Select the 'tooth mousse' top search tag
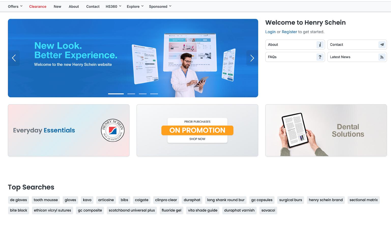Screen dimensions: 391x231 pos(46,200)
